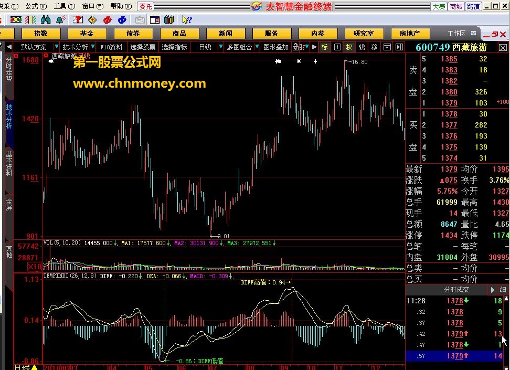This screenshot has height=370, width=510.
Task: Open the 默认方案 dropdown arrow
Action: [x=57, y=47]
